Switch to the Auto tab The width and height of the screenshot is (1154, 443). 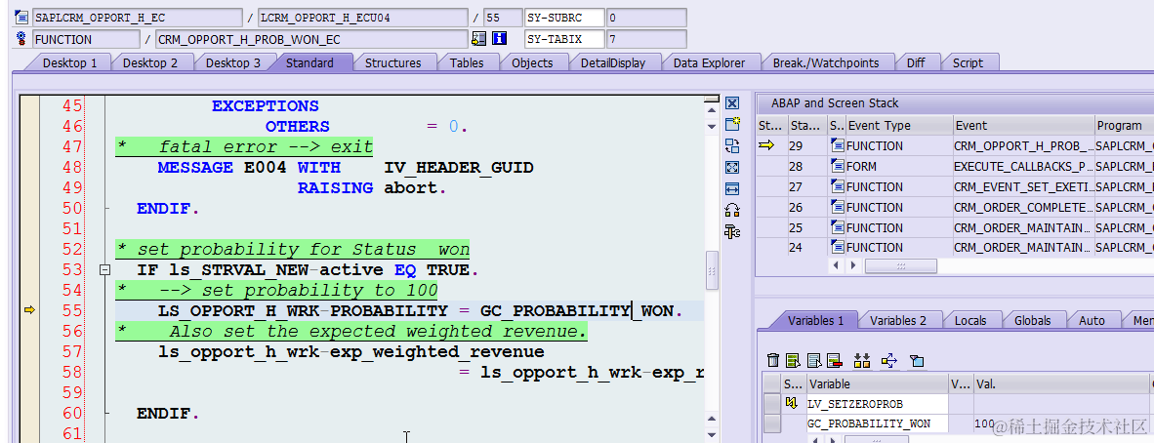(x=1092, y=320)
